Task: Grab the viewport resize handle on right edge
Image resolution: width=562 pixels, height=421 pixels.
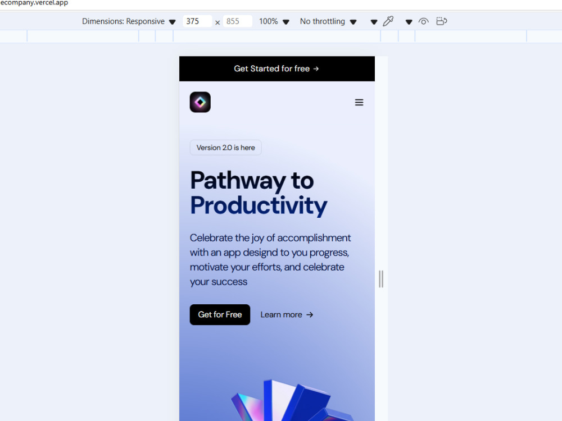Action: tap(380, 278)
